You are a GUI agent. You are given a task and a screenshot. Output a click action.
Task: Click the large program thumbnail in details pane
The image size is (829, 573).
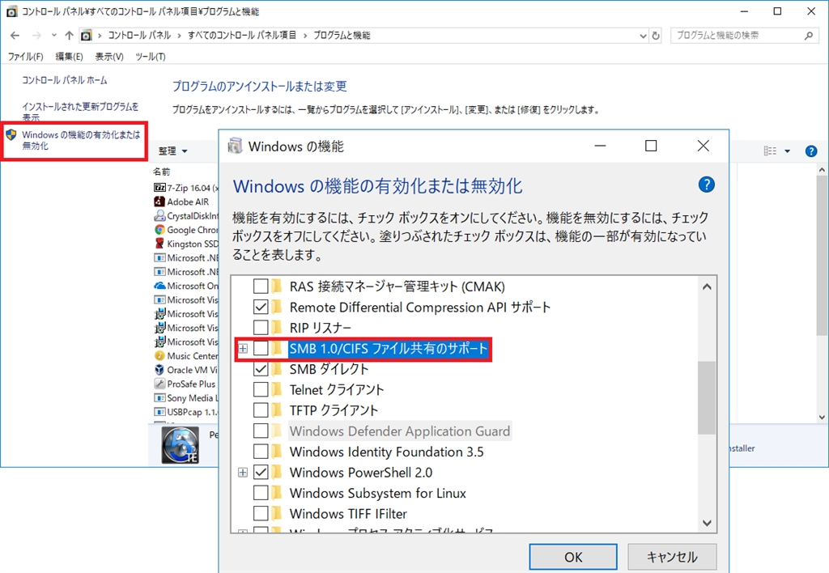[x=181, y=446]
